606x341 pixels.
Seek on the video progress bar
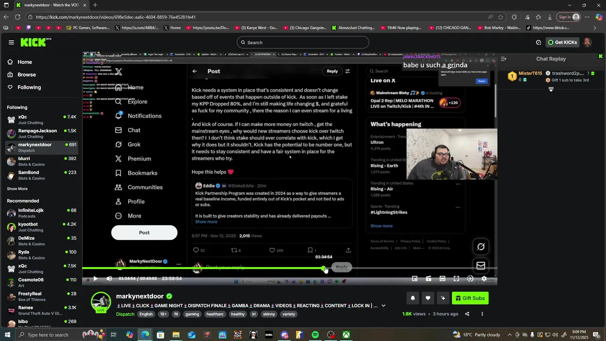289,269
